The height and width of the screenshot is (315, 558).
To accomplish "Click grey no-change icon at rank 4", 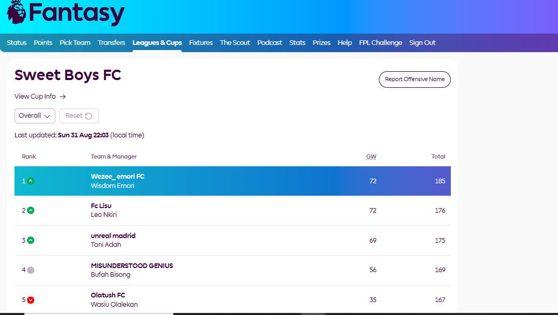I will tap(31, 270).
